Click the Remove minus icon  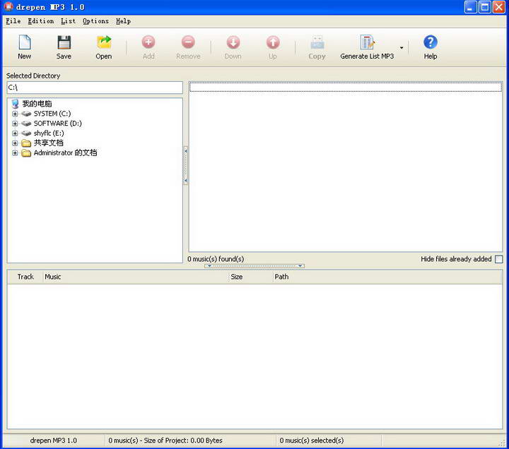[x=188, y=42]
